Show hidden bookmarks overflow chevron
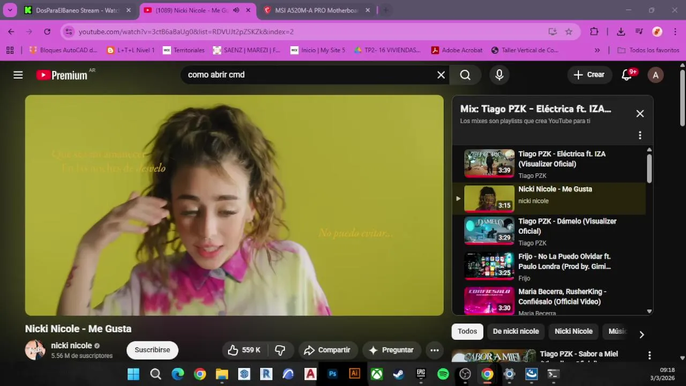The height and width of the screenshot is (386, 686). [597, 50]
